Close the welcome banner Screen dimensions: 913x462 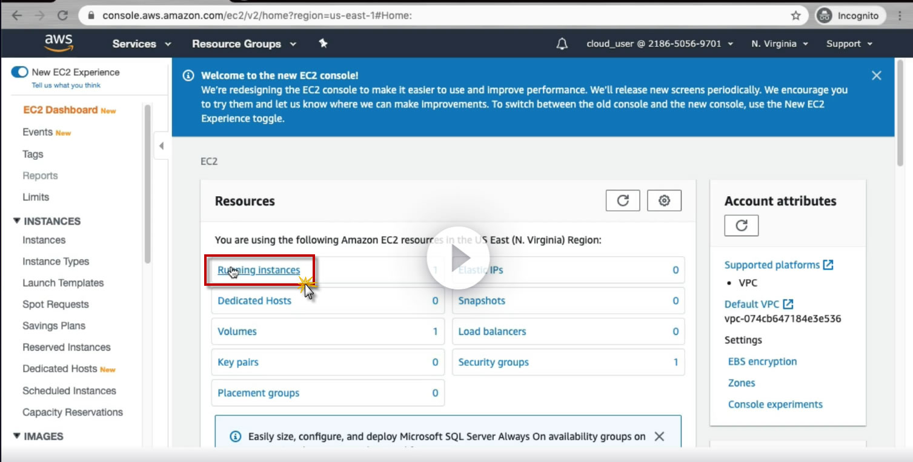[x=876, y=76]
